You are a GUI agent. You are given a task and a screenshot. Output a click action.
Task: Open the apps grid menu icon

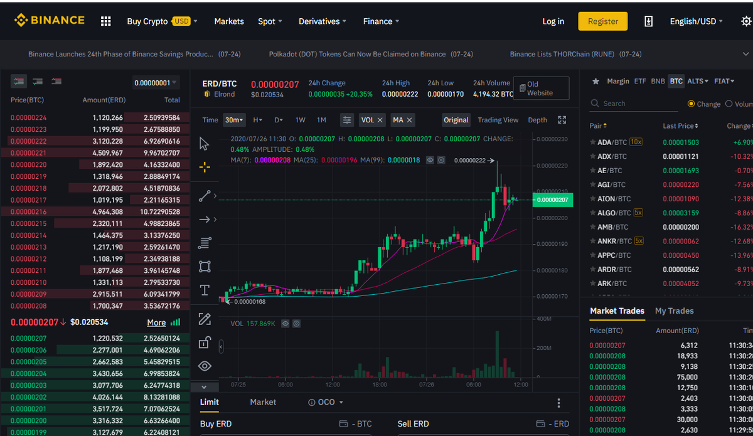point(105,21)
